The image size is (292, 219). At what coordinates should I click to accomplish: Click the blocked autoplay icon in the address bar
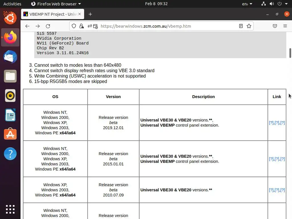point(96,26)
